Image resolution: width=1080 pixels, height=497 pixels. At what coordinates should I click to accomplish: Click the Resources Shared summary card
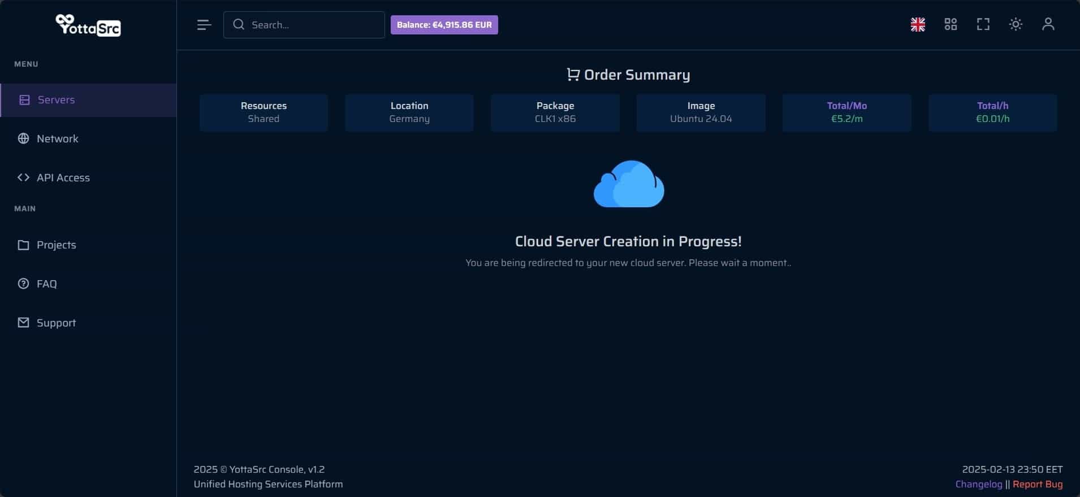point(263,112)
